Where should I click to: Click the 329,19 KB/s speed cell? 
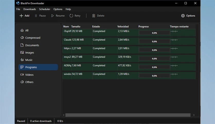pyautogui.click(x=124, y=57)
